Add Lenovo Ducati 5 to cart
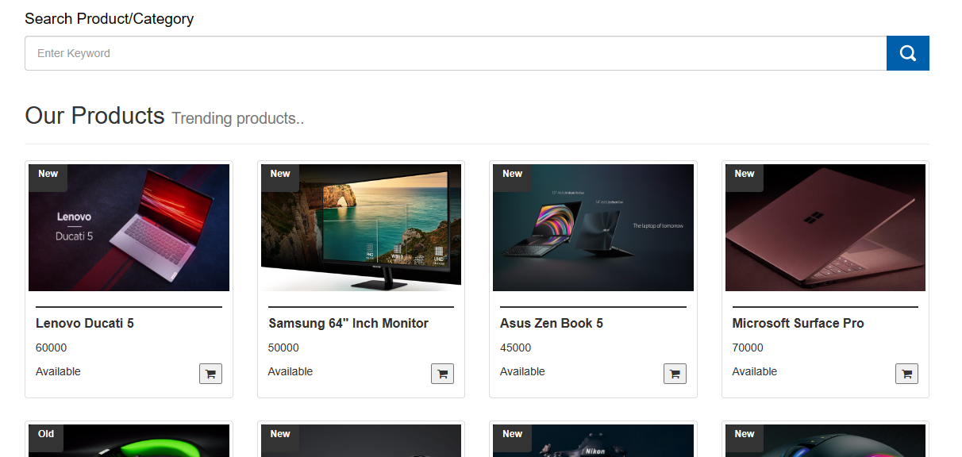962x457 pixels. click(x=210, y=374)
